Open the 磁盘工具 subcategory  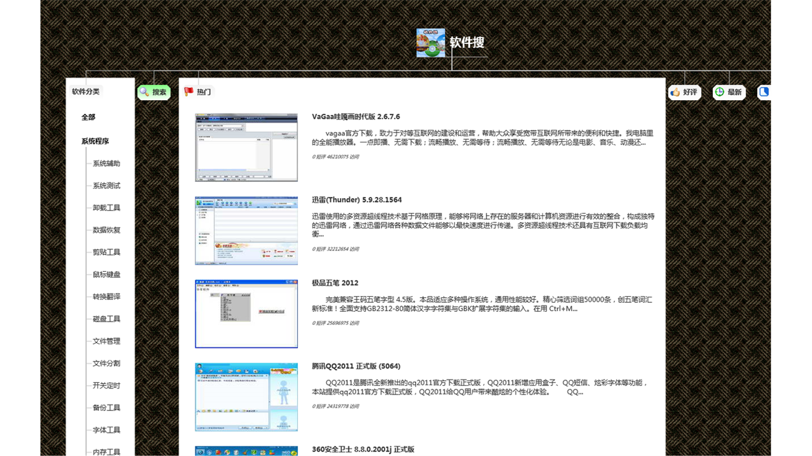click(x=107, y=319)
